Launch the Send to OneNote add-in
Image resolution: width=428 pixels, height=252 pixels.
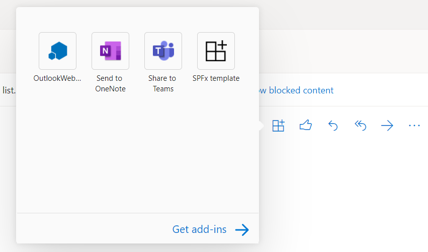110,51
